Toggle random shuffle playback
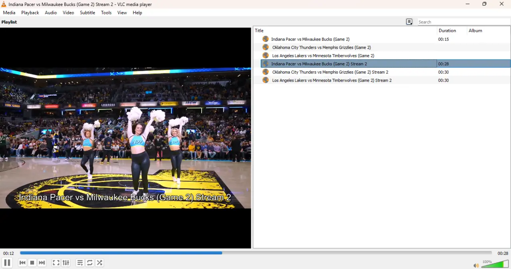 [100, 263]
